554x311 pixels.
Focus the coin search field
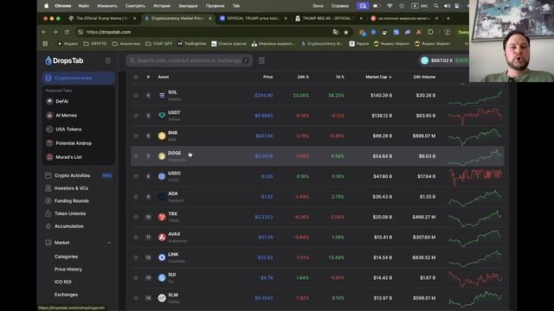[189, 60]
